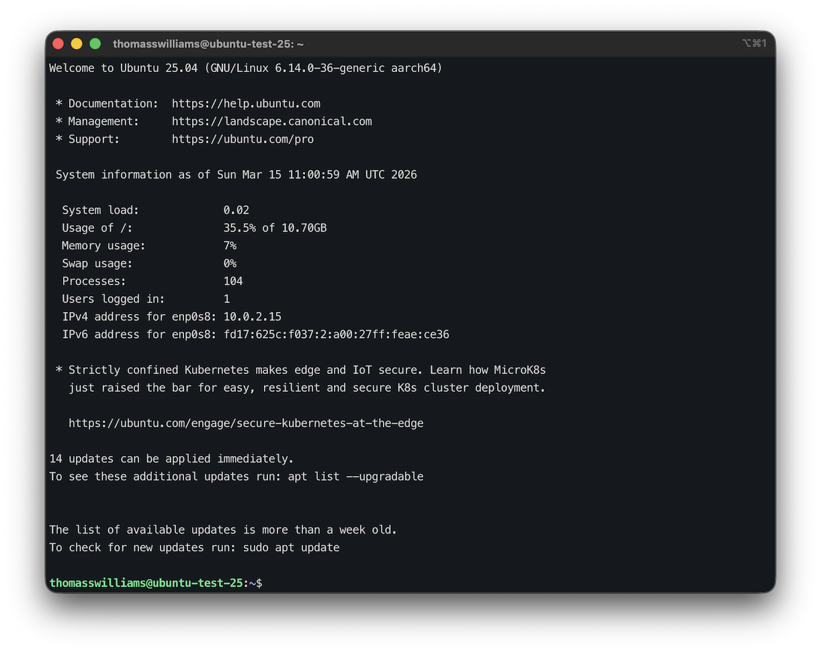Open the landscape.canonical.com management link
821x653 pixels.
pos(271,121)
